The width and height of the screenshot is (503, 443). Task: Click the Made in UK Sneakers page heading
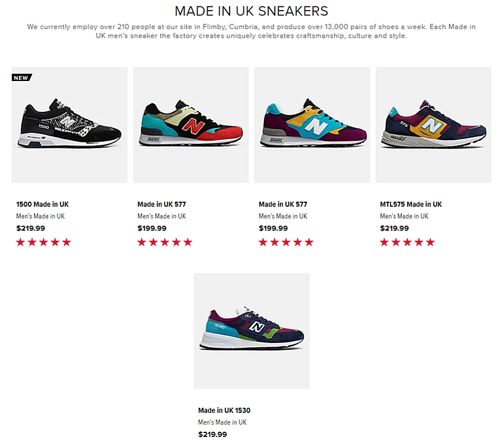251,11
